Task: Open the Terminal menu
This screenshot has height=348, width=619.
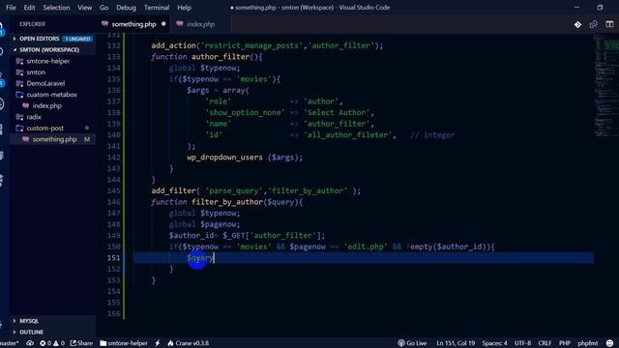Action: [157, 8]
